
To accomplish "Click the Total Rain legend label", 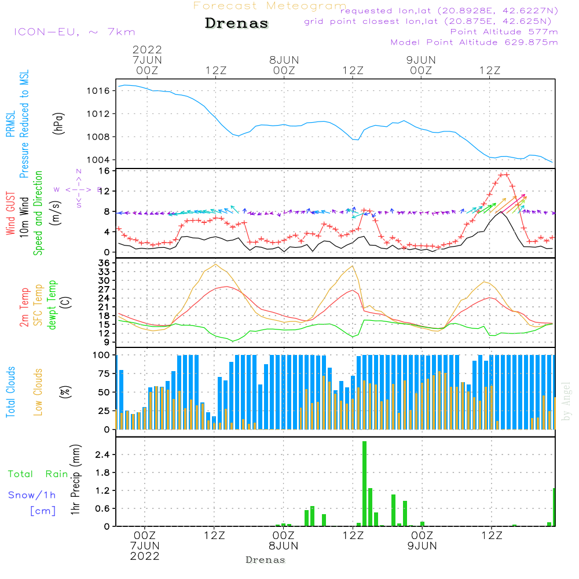I will [x=38, y=474].
